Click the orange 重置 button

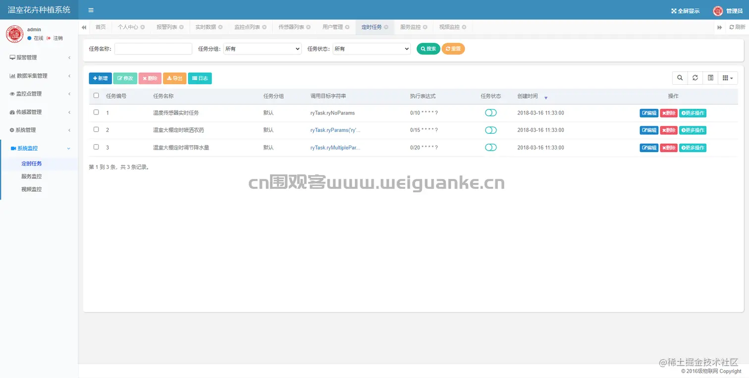coord(453,49)
